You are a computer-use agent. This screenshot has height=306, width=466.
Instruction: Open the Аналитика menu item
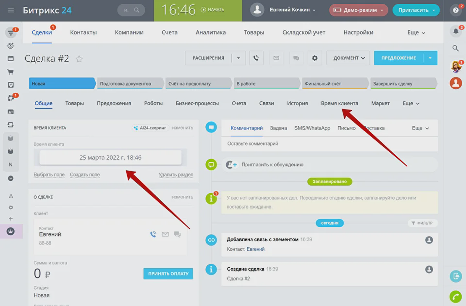[x=210, y=32]
